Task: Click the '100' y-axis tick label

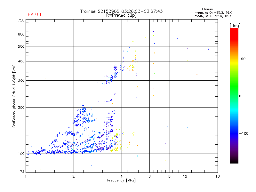Action: pyautogui.click(x=21, y=154)
